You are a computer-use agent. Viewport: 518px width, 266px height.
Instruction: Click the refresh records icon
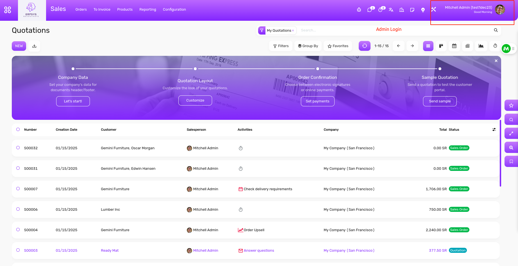pos(365,46)
